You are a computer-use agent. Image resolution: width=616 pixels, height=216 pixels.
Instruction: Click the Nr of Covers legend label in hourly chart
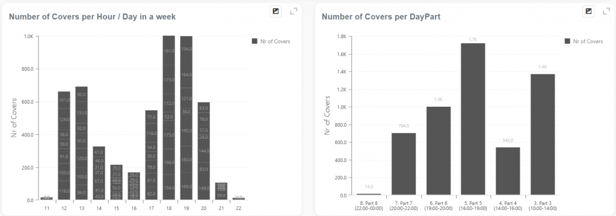coord(275,41)
